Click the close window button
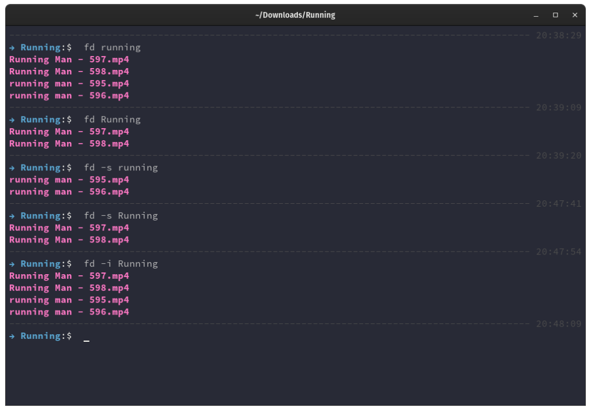Screen dimensions: 591x411 [575, 15]
